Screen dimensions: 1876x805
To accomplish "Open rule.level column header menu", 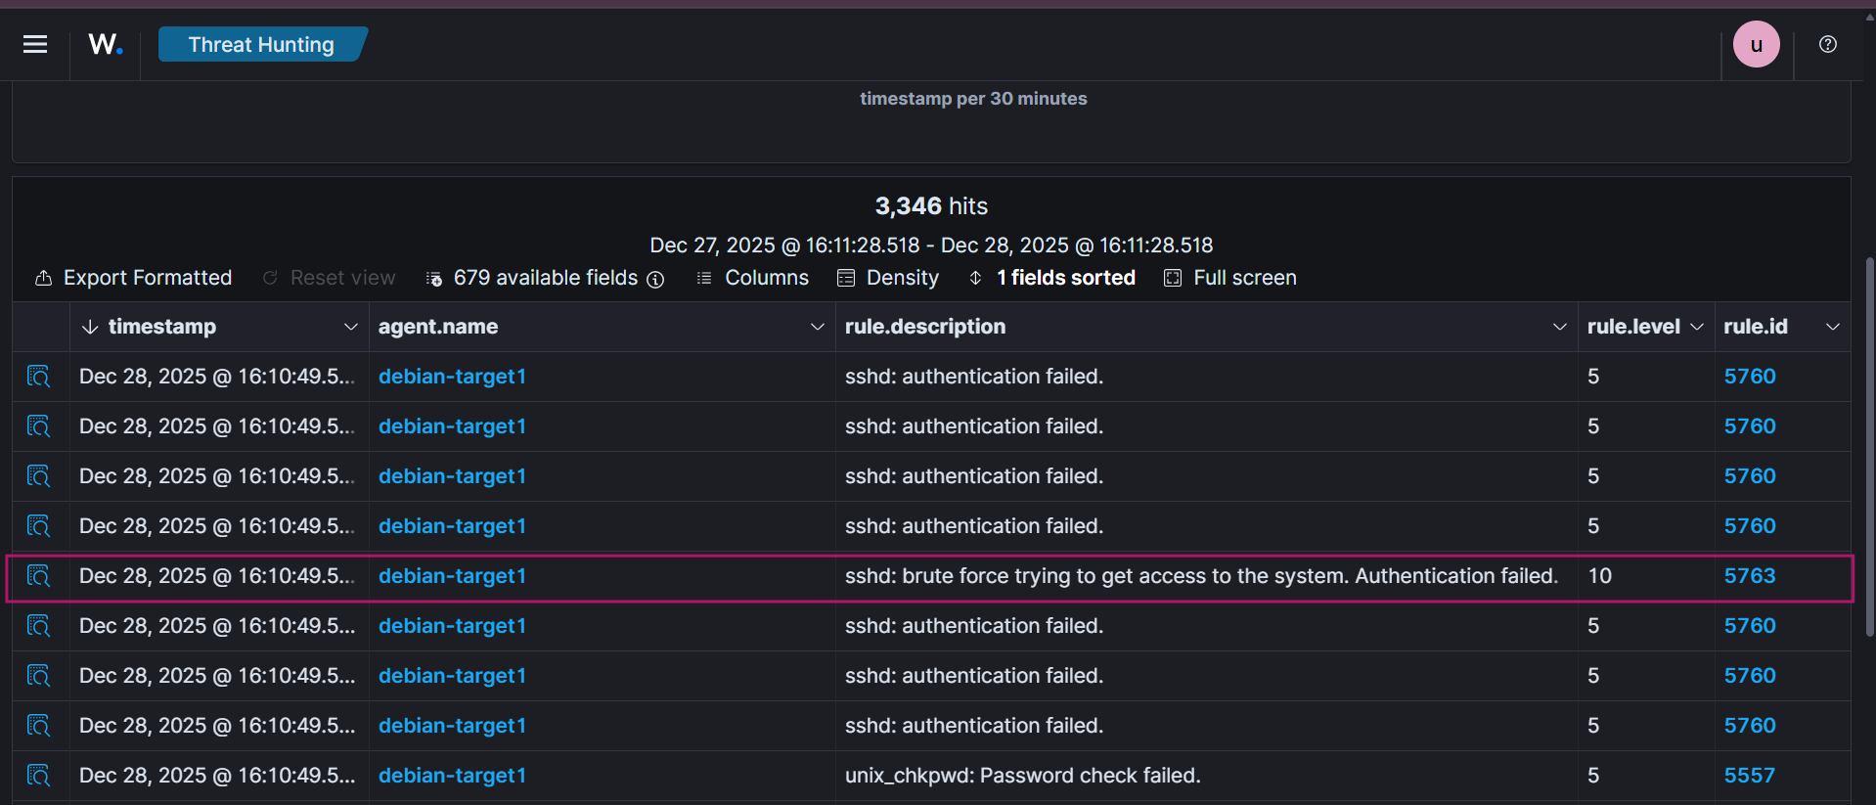I will 1697,327.
